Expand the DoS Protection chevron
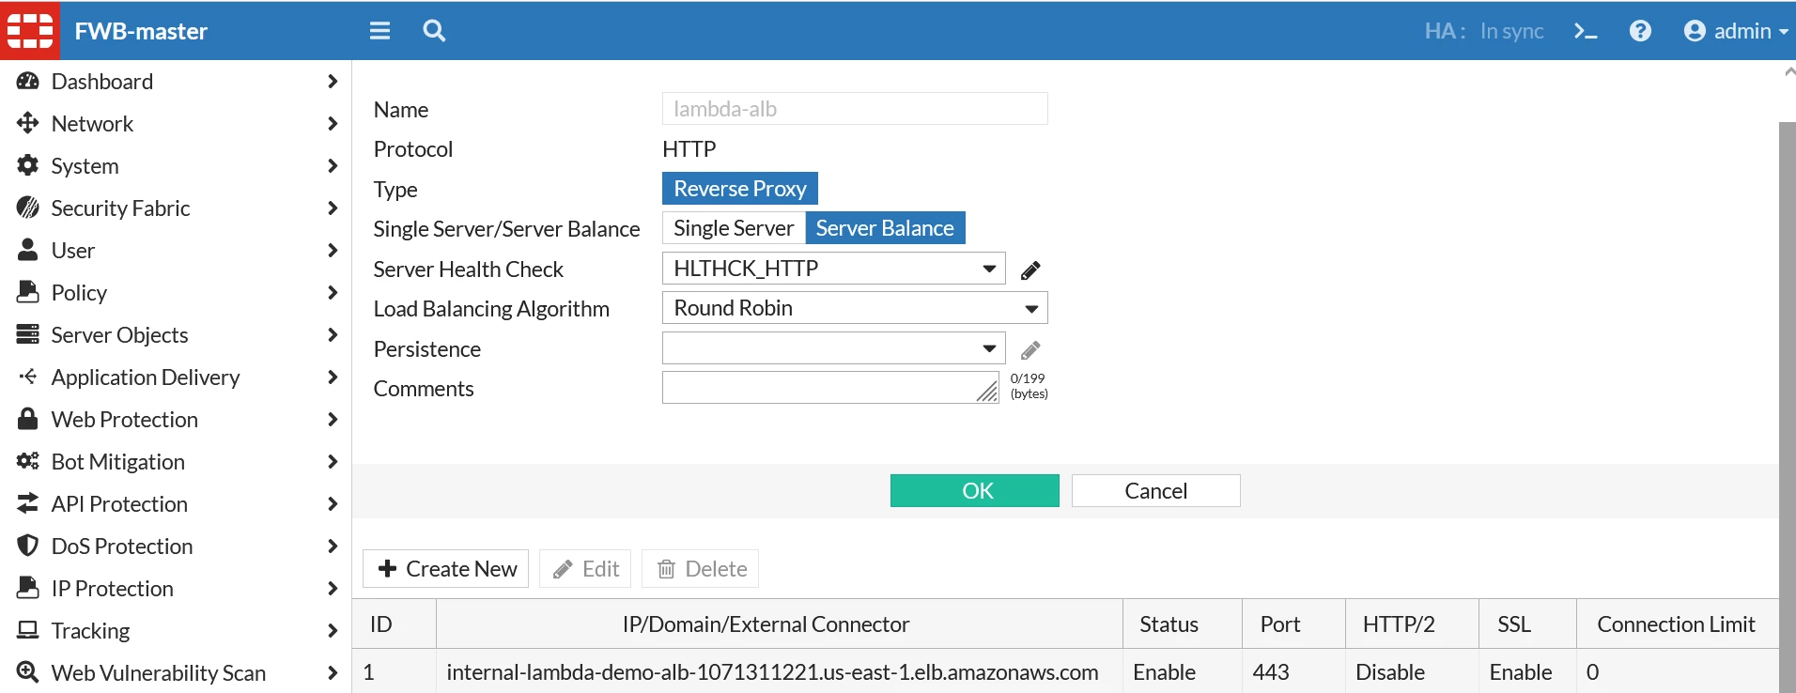The height and width of the screenshot is (693, 1796). pyautogui.click(x=332, y=546)
